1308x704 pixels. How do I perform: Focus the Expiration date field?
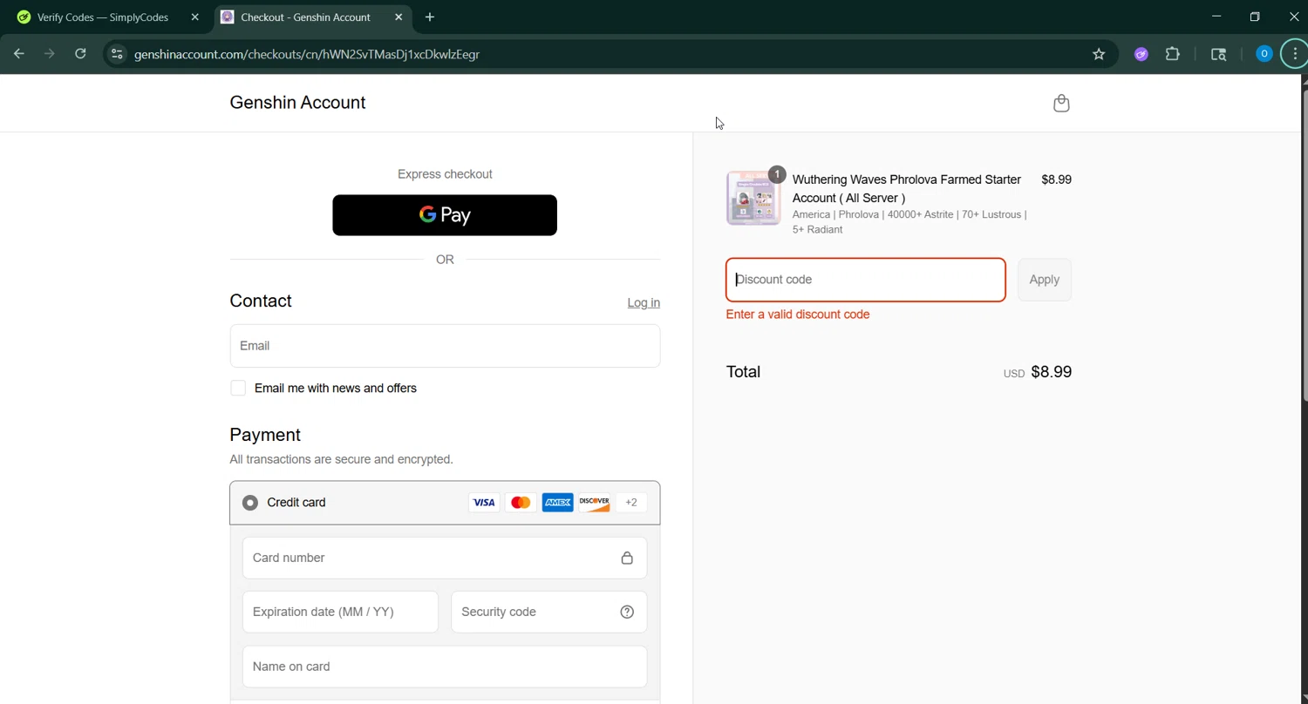click(340, 612)
